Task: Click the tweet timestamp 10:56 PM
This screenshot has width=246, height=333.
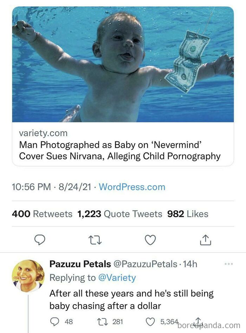Action: [x=31, y=187]
